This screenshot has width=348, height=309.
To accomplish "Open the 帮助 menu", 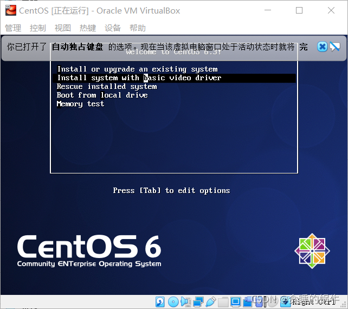I will (138, 28).
